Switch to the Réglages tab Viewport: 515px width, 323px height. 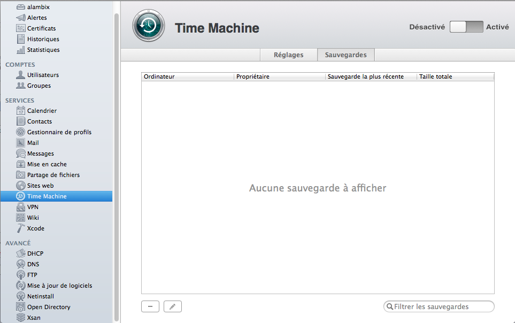point(288,55)
